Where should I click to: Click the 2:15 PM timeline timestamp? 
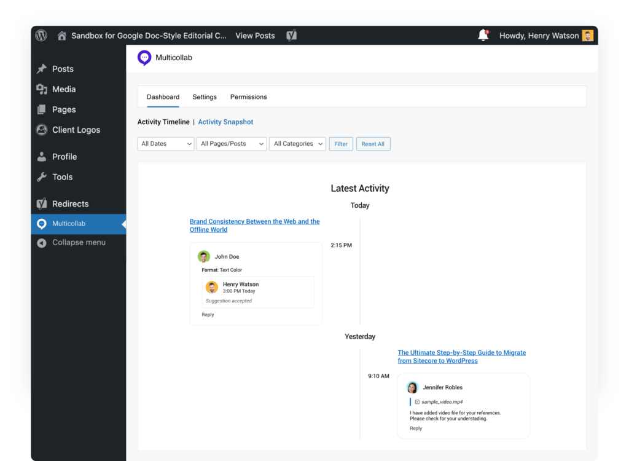coord(342,245)
